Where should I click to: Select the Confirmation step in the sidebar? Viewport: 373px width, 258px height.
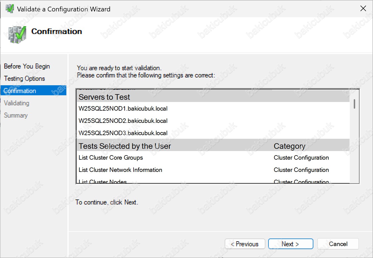pos(20,91)
